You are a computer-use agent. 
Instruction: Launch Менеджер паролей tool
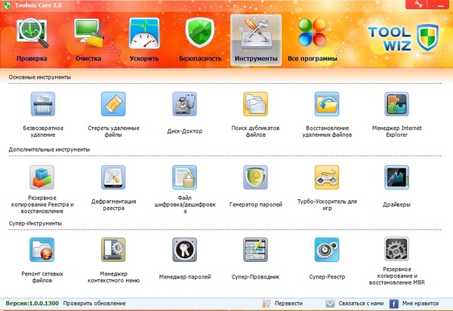(x=184, y=251)
